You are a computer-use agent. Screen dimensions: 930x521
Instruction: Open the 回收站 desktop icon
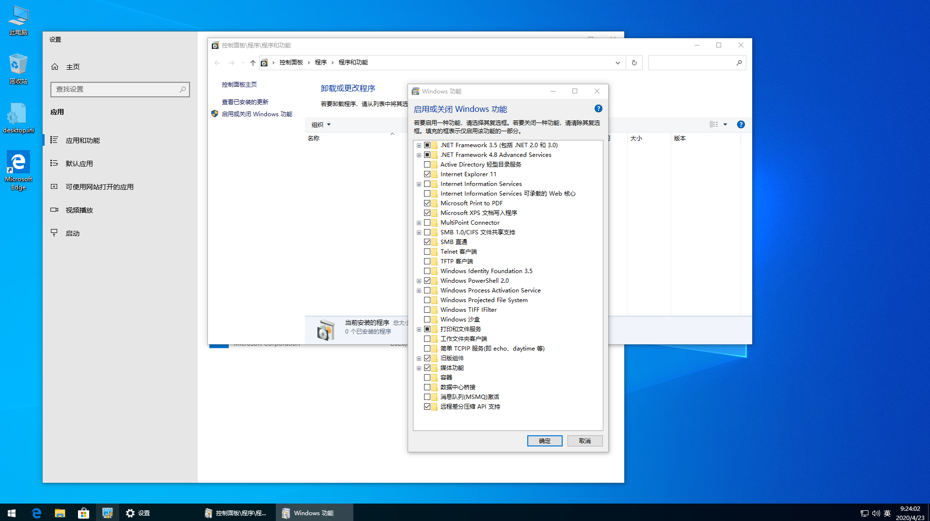(x=18, y=69)
